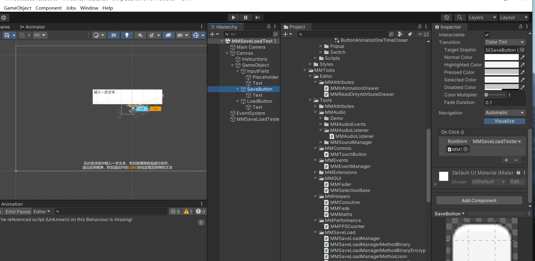
Task: Collapse the InputField node in Hierarchy
Action: 238,71
